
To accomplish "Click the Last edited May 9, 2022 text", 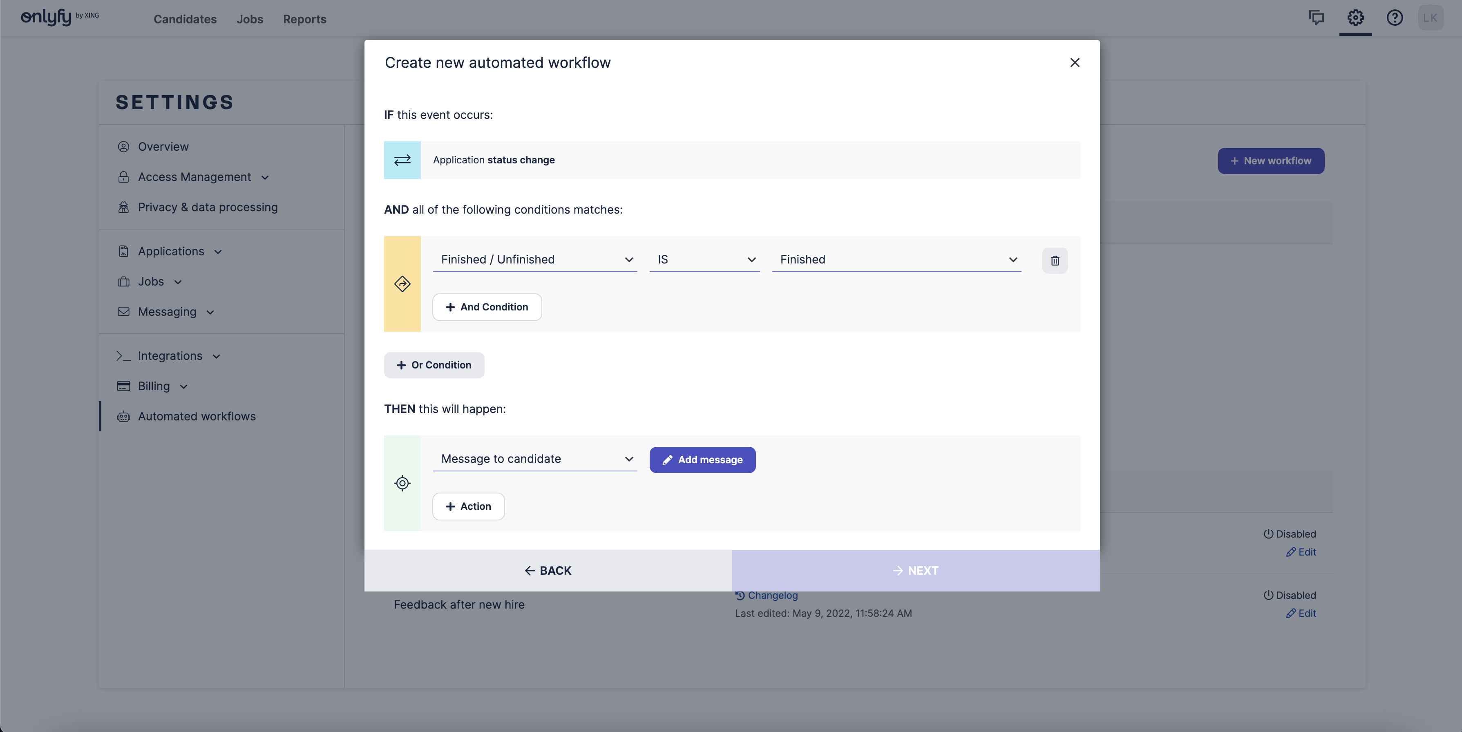I will (823, 614).
